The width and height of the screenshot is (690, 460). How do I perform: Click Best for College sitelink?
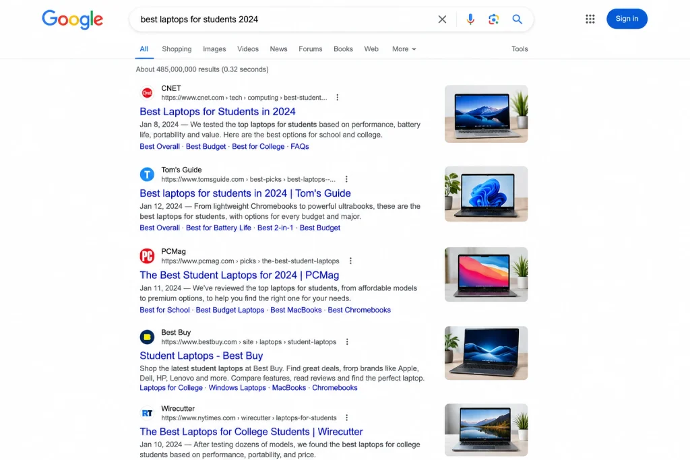[258, 146]
